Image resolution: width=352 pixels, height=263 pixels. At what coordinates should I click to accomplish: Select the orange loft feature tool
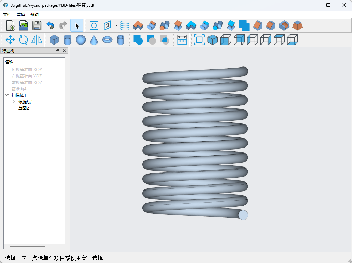tap(178, 25)
